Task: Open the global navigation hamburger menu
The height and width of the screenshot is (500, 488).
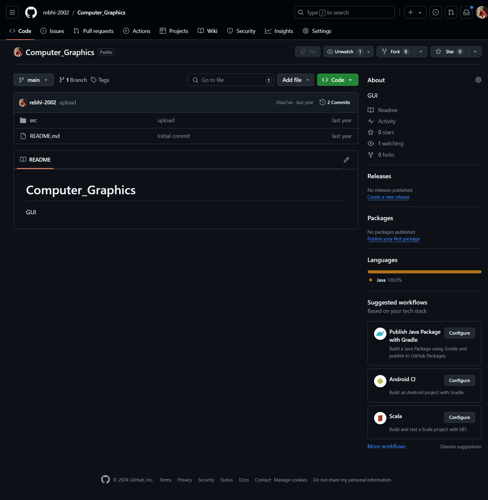Action: pos(12,12)
